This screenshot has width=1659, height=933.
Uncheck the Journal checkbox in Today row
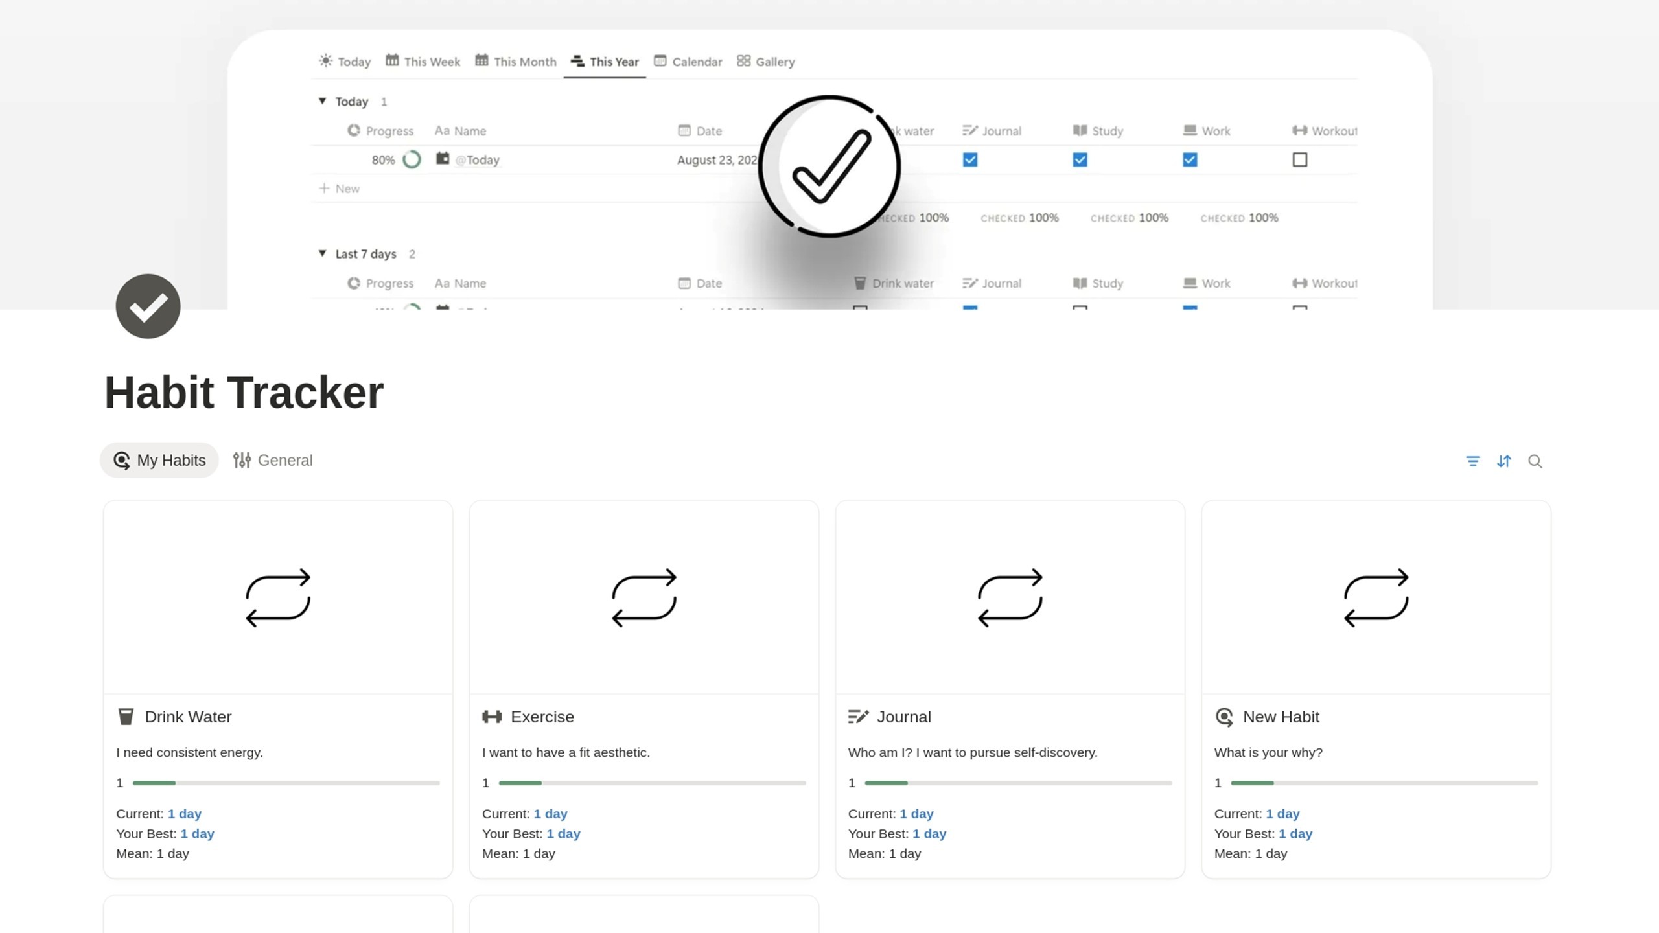969,159
